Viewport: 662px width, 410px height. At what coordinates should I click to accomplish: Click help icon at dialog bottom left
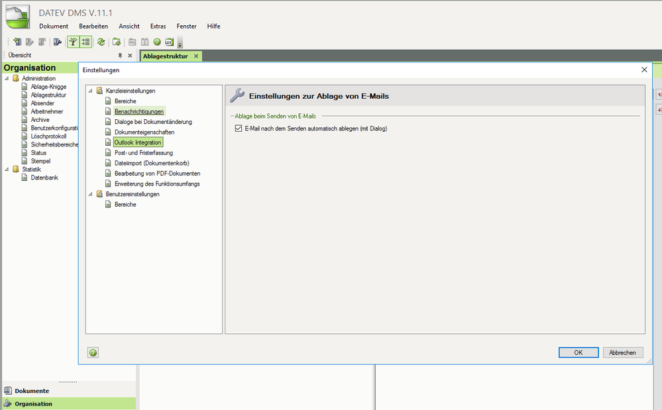[93, 352]
